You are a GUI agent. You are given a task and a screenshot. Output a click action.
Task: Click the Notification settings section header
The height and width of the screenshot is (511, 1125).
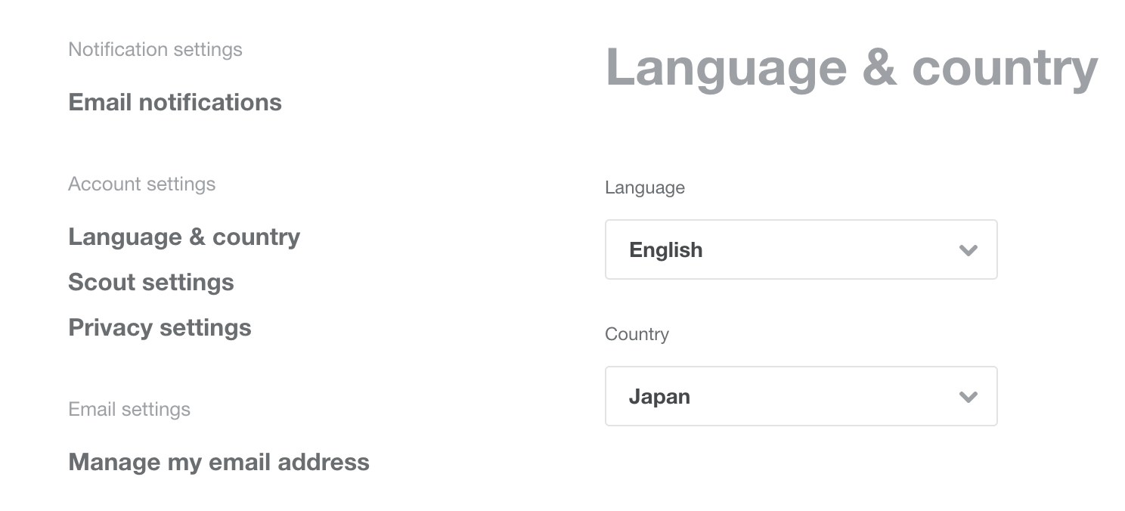point(155,50)
